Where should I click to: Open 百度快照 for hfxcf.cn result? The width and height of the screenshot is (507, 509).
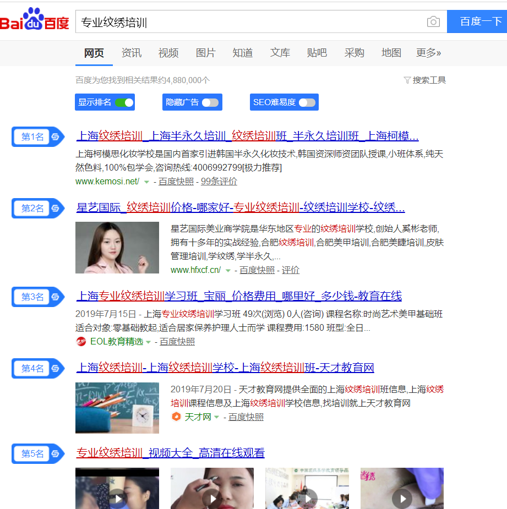tap(257, 270)
